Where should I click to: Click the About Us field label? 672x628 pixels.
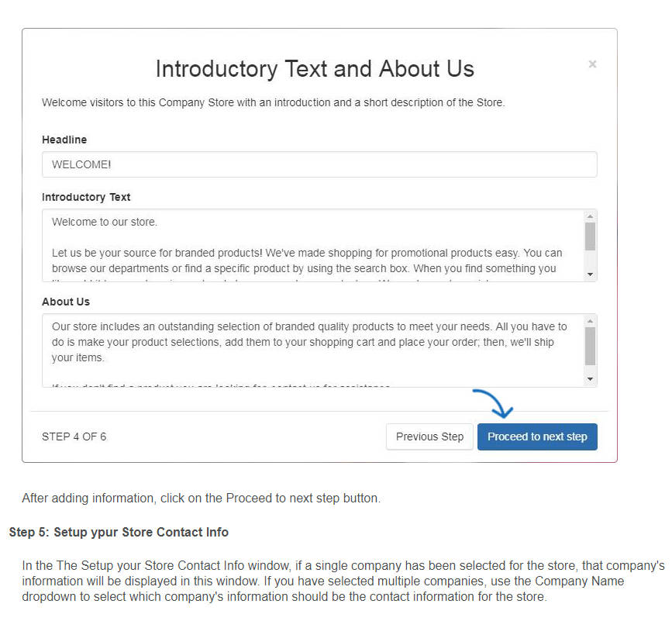click(x=66, y=302)
